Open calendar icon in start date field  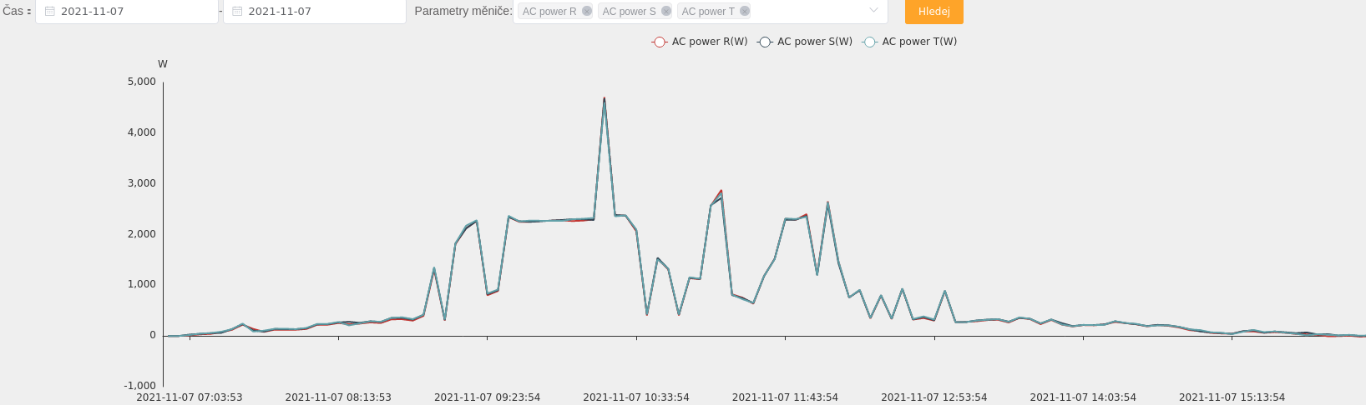[50, 12]
